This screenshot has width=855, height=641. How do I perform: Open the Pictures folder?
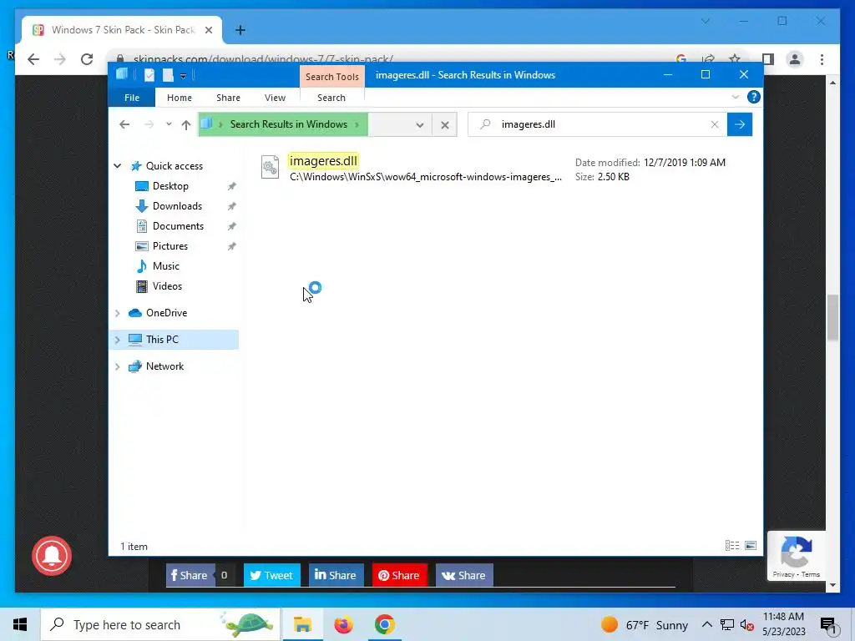pos(170,246)
